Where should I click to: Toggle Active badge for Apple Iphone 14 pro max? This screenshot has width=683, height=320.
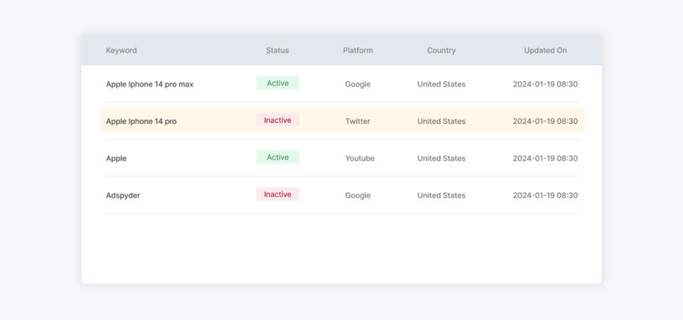[277, 83]
